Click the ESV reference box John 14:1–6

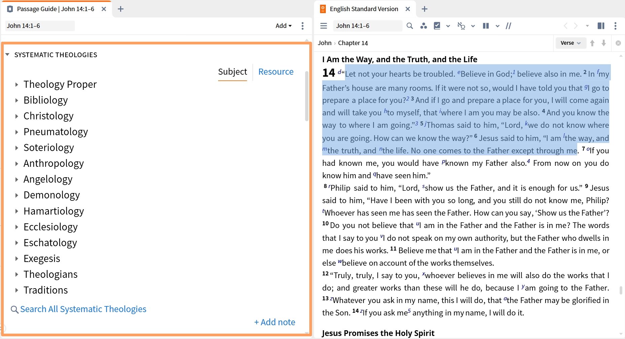click(368, 26)
